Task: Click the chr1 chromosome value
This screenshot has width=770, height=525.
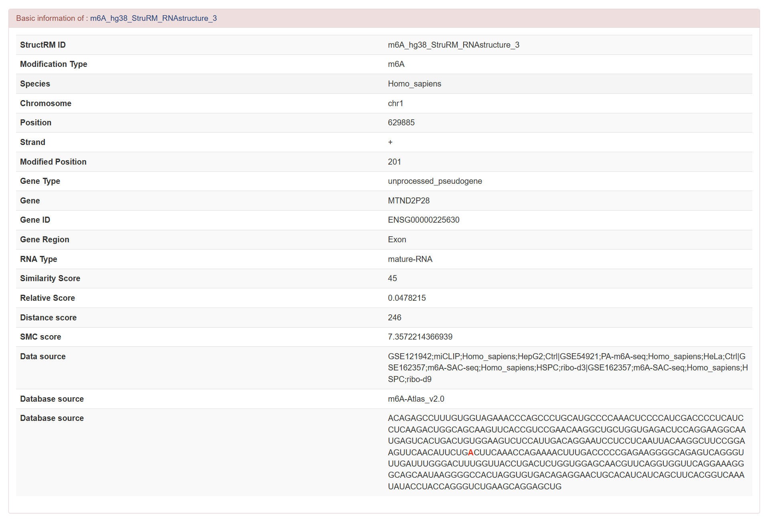Action: pyautogui.click(x=395, y=103)
